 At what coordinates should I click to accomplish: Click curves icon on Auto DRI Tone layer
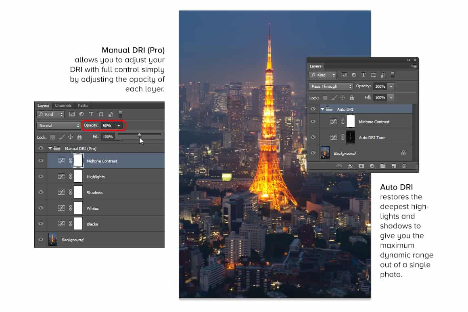(x=333, y=137)
